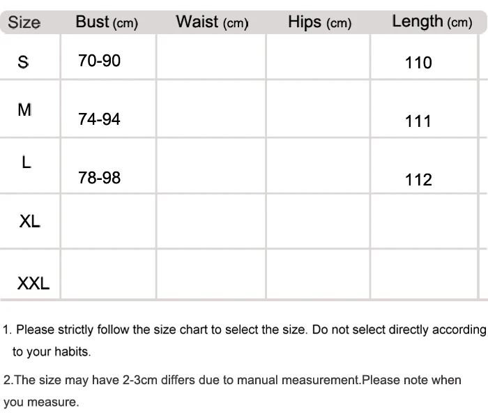488x417 pixels.
Task: Click the 112 length value
Action: pos(418,179)
